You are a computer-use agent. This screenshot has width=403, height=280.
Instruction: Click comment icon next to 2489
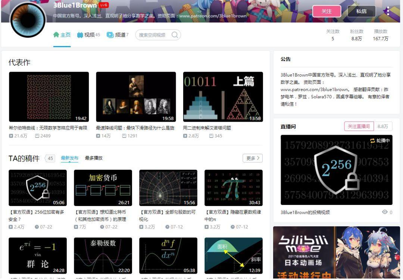pyautogui.click(x=37, y=136)
